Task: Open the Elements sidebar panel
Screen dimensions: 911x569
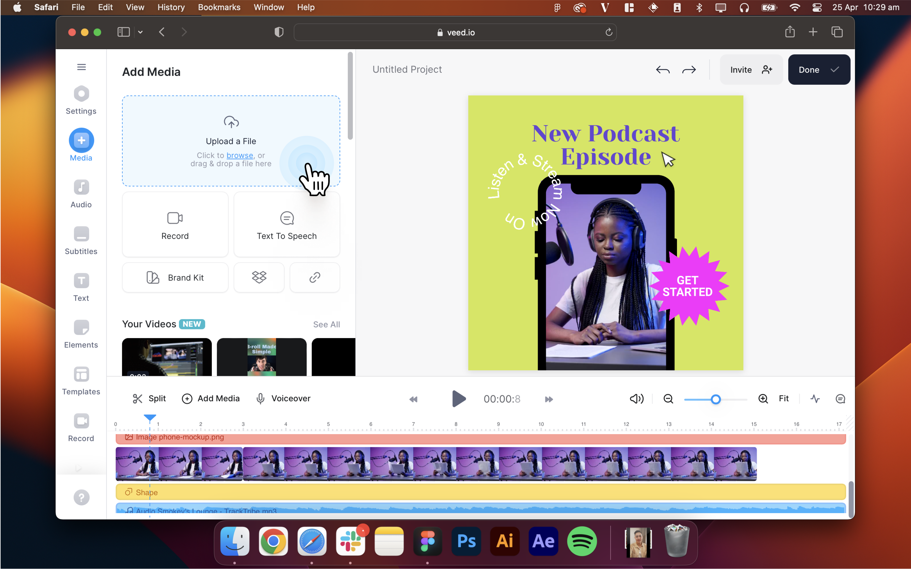Action: tap(81, 334)
